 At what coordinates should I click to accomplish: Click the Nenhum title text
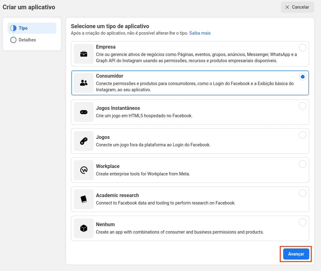pyautogui.click(x=105, y=224)
